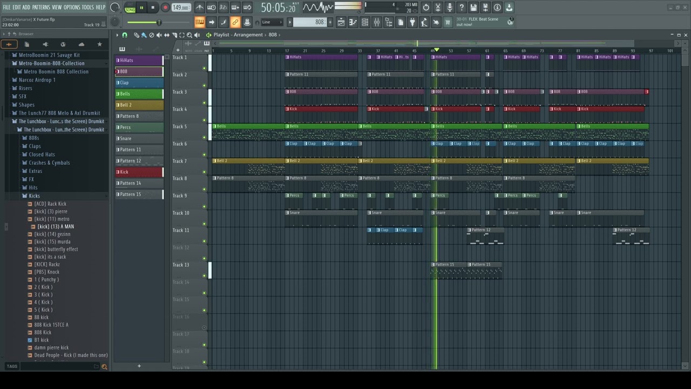The image size is (691, 389).
Task: Expand MetroBoomin 21 Savage Kit folder
Action: 49,55
